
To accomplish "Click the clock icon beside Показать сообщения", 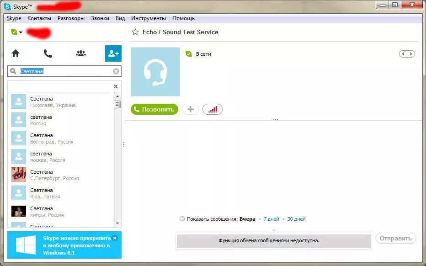I will point(182,219).
